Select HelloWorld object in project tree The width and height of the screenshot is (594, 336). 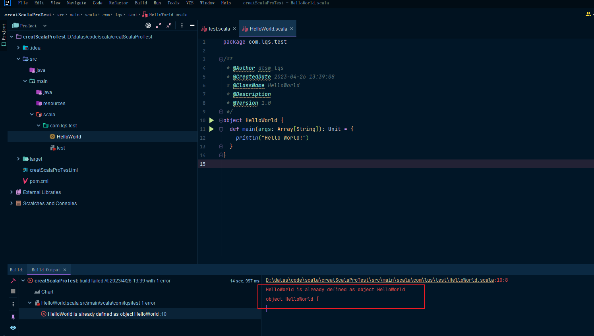(x=103, y=136)
